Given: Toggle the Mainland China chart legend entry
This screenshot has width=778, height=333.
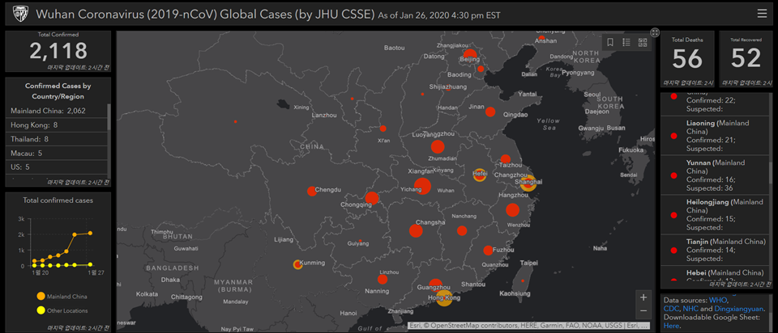Looking at the screenshot, I should point(62,297).
